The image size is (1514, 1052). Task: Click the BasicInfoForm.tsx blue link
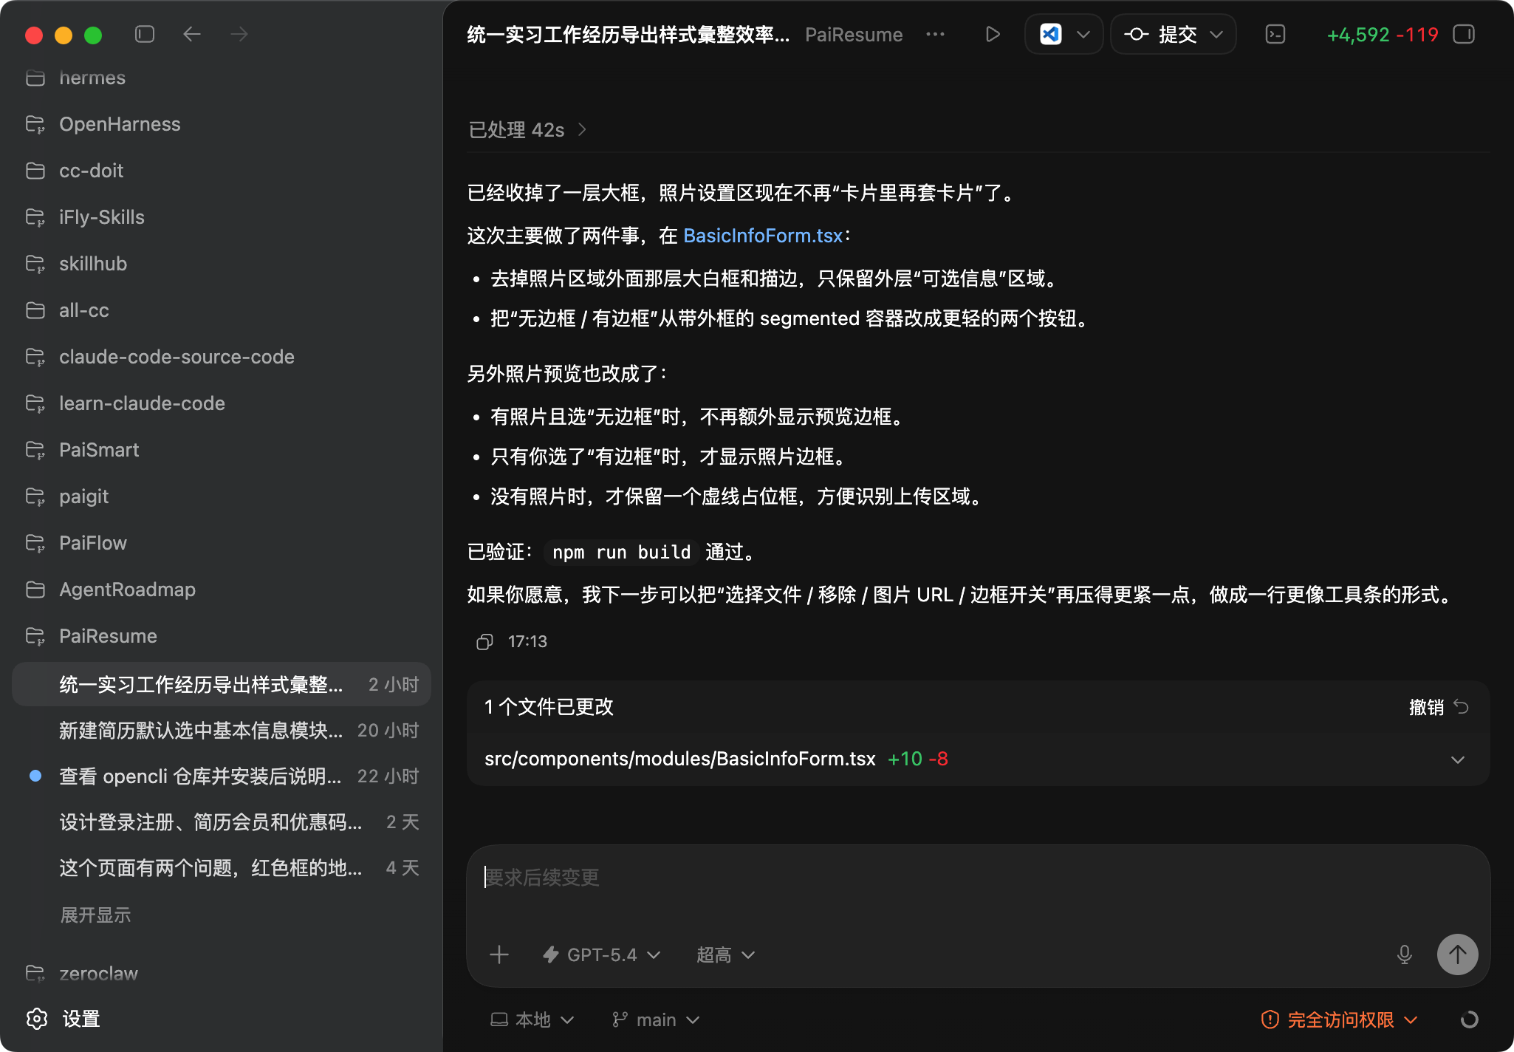762,236
